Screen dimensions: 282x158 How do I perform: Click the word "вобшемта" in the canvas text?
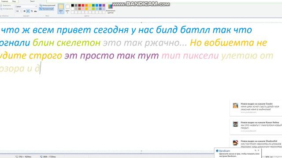[229, 43]
